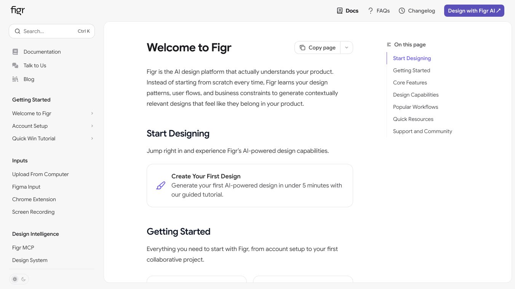Open the Quick Win Tutorial section
The image size is (515, 289).
pyautogui.click(x=92, y=138)
